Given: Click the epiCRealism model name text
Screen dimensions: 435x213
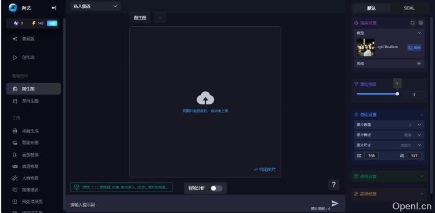Looking at the screenshot, I should pos(387,47).
